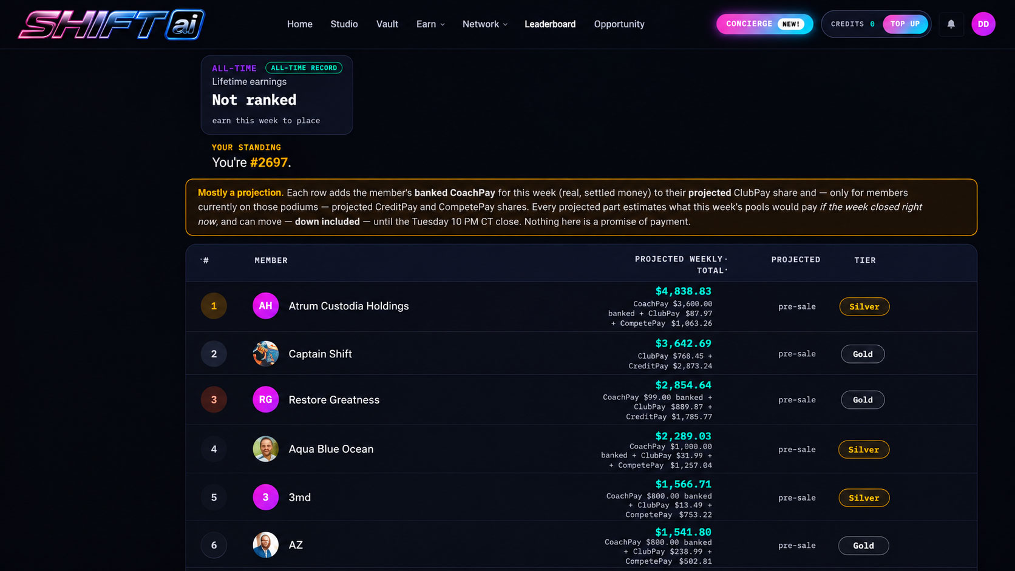This screenshot has height=571, width=1015.
Task: Click the CREDITS 0 balance
Action: pos(853,24)
